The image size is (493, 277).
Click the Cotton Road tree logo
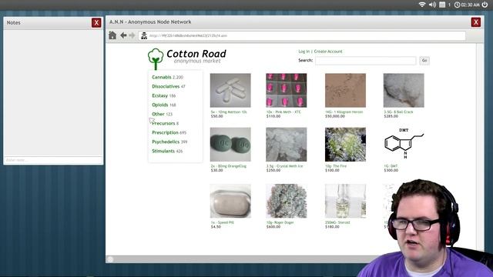pos(156,58)
